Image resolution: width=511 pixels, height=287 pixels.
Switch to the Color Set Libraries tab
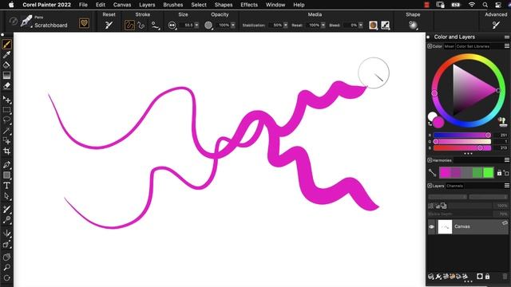click(473, 46)
